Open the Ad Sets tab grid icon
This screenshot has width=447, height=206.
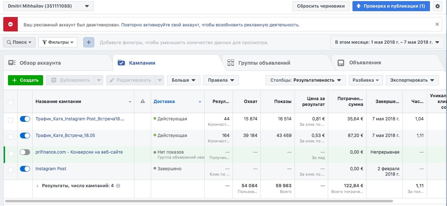231,63
